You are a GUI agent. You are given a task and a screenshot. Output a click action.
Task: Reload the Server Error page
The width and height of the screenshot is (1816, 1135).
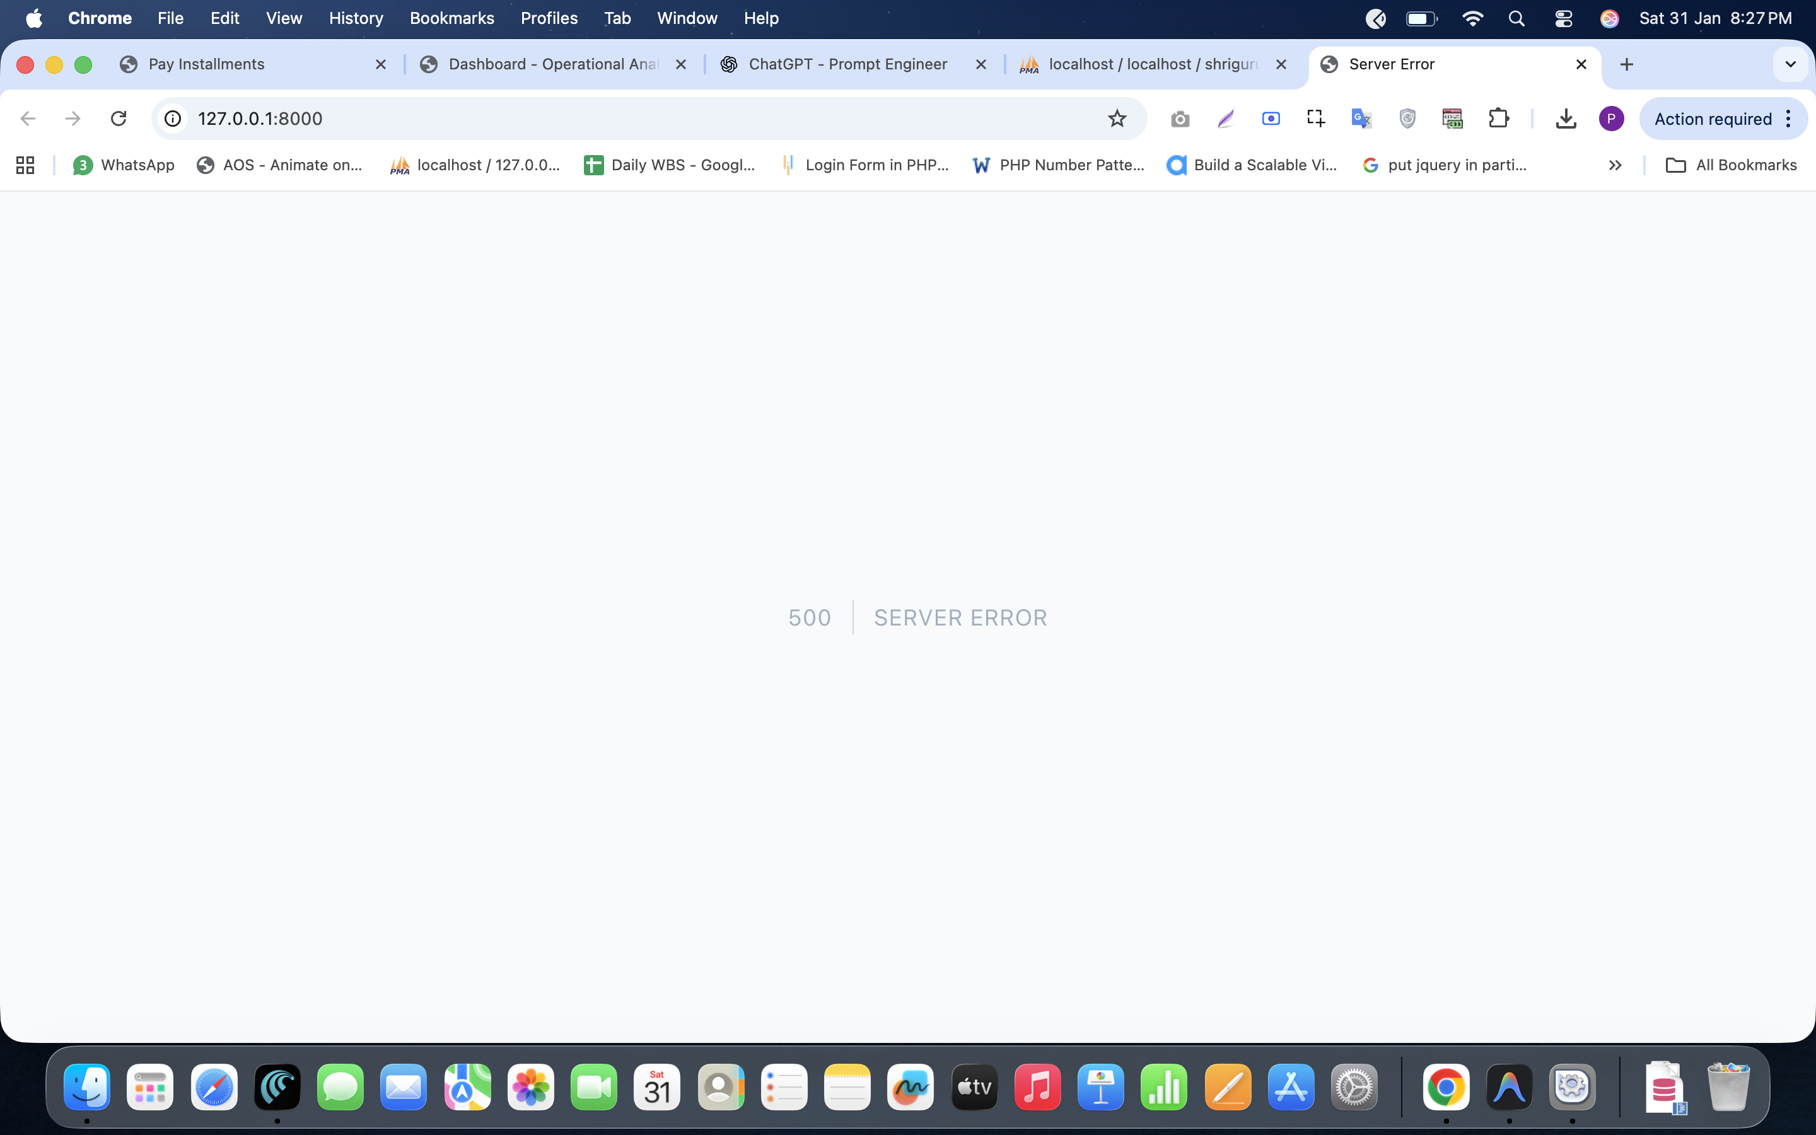(x=119, y=119)
